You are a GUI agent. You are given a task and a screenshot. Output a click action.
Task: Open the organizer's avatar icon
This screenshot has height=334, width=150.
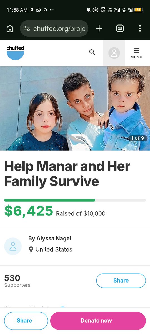point(13,246)
